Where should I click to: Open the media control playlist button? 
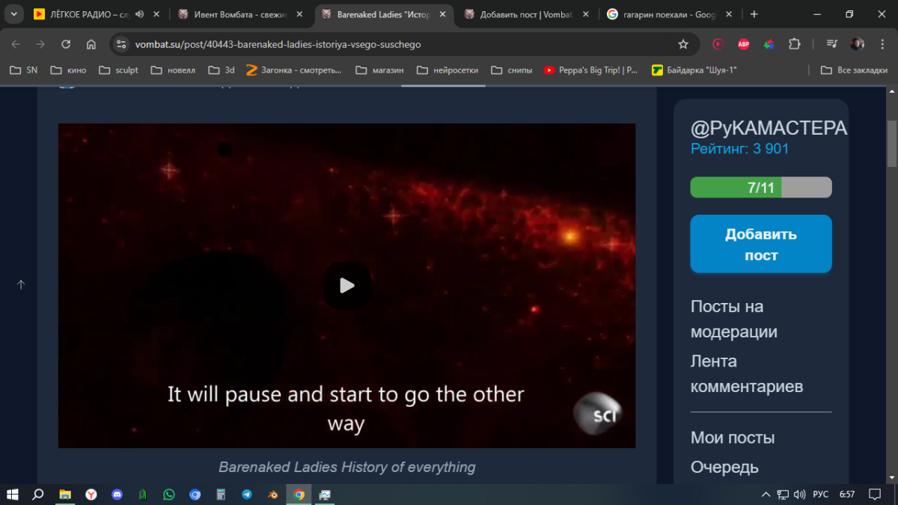(x=832, y=44)
